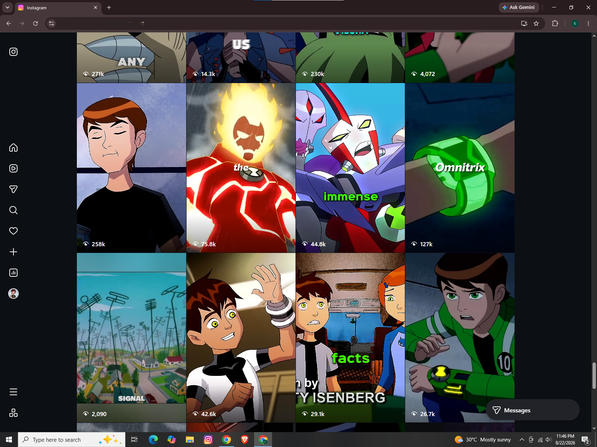Expand the tab search dropdown
597x447 pixels.
[7, 7]
